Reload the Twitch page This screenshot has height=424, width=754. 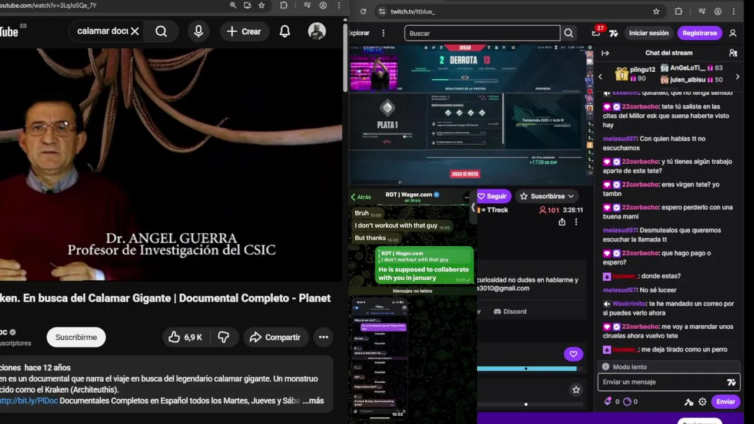click(x=363, y=11)
